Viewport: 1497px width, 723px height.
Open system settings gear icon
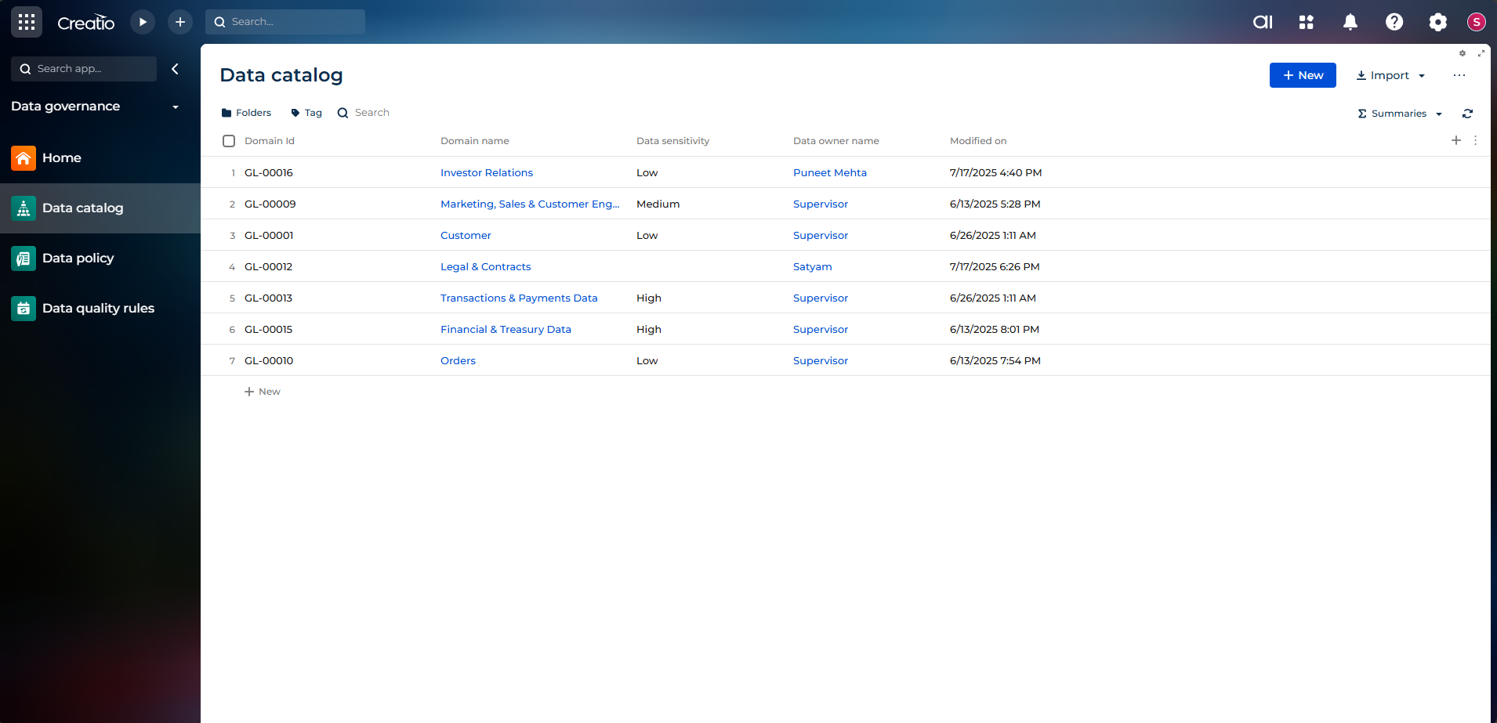(x=1437, y=22)
